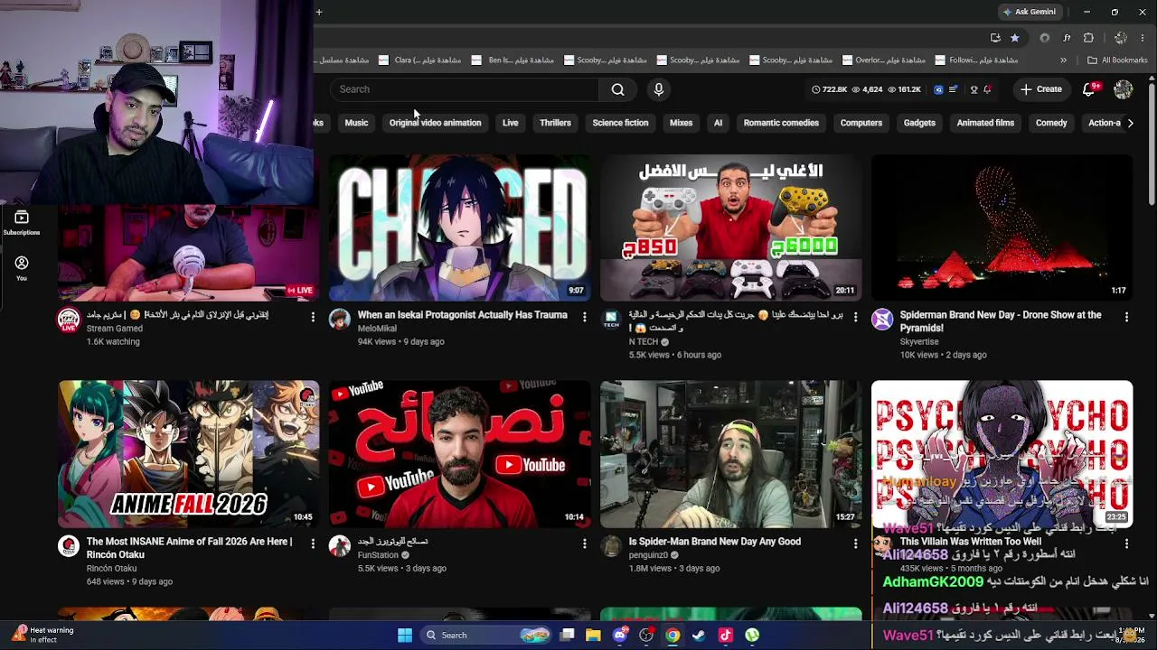Open the Rincón Otaku channel link
This screenshot has width=1157, height=650.
point(111,569)
